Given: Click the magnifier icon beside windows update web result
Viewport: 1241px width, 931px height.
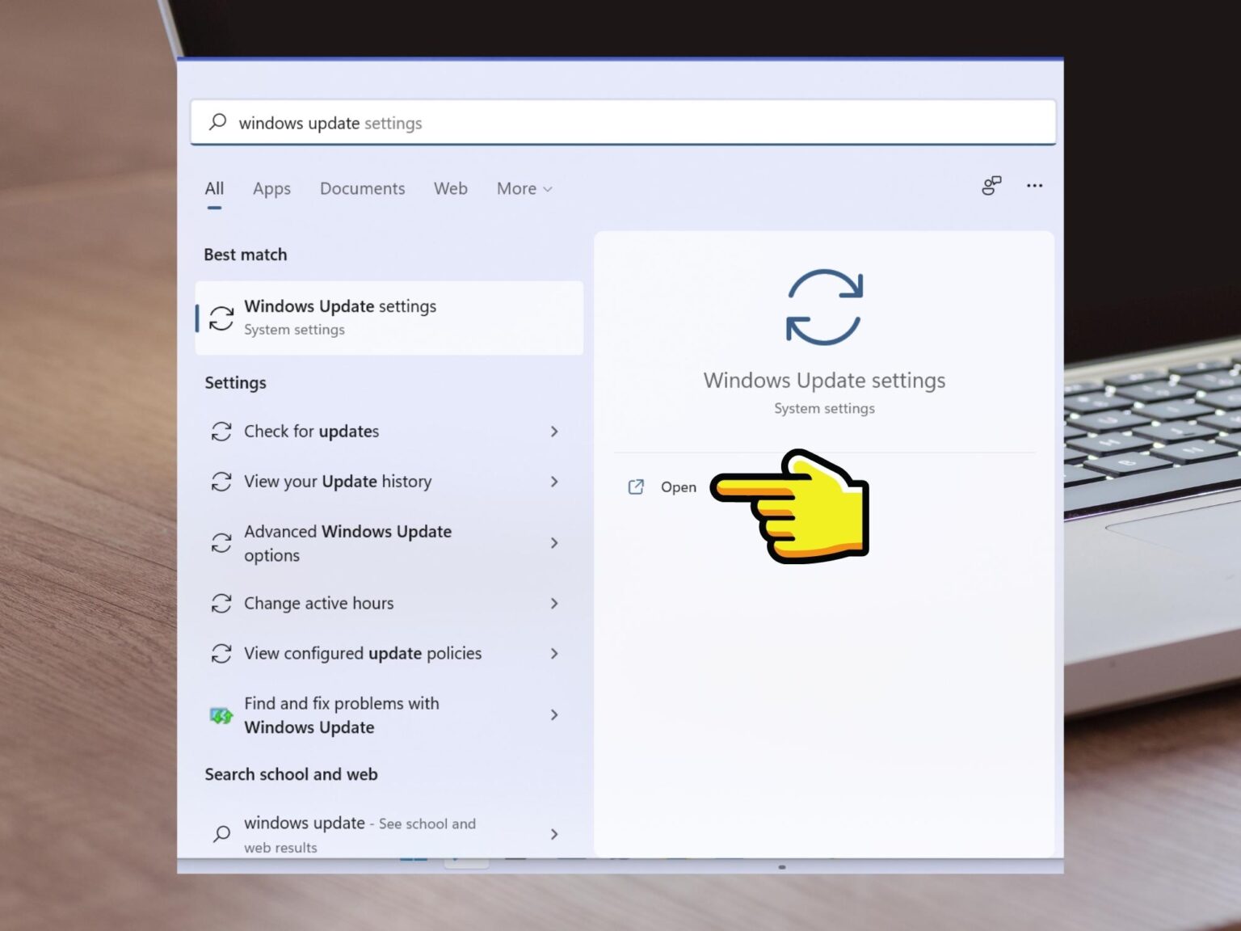Looking at the screenshot, I should [221, 834].
